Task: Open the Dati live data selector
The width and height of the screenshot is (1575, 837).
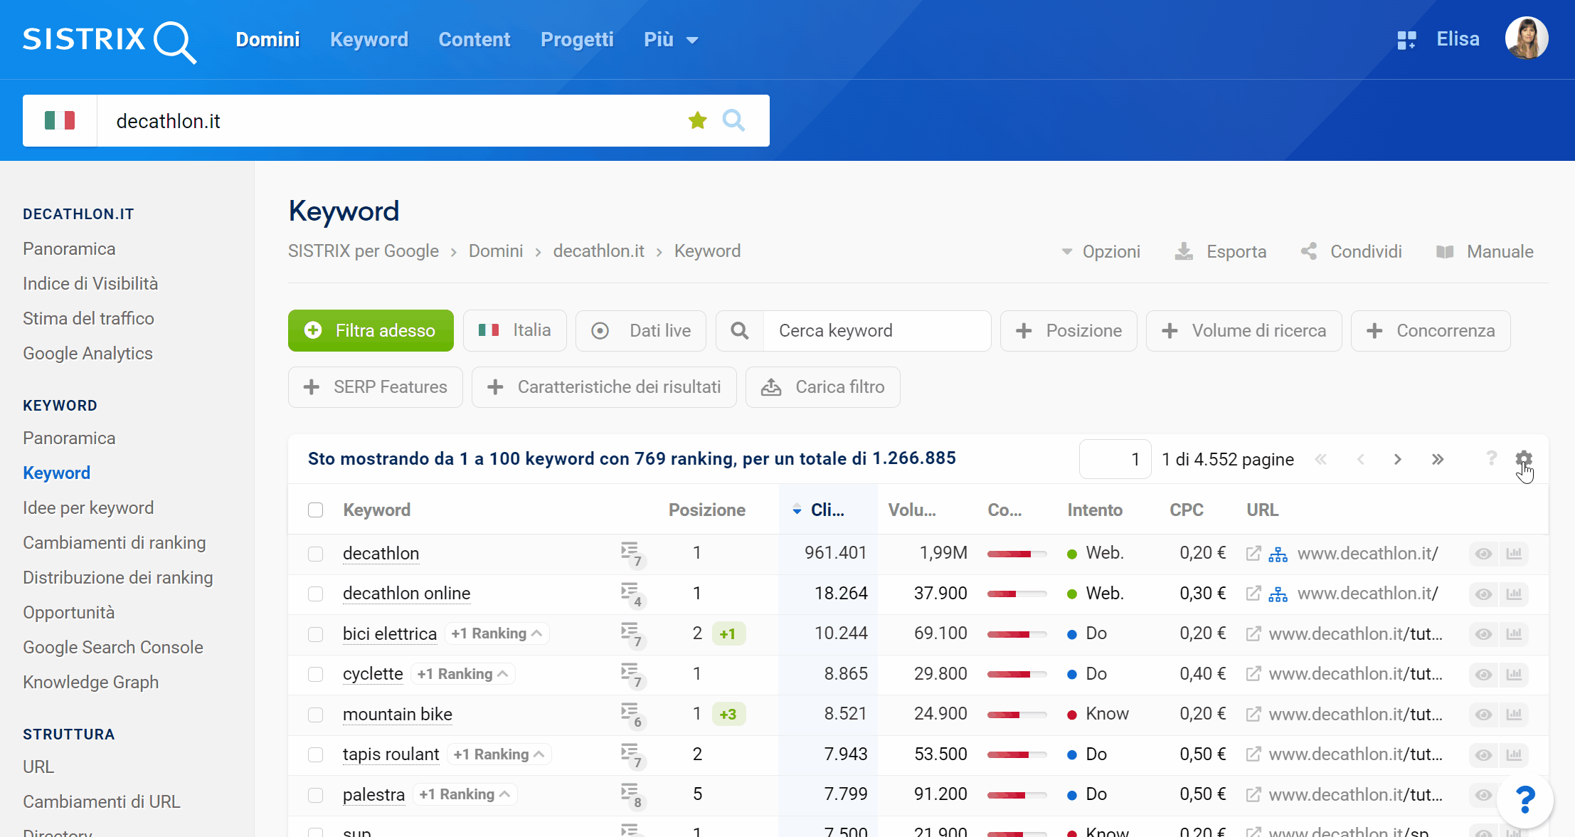Action: pyautogui.click(x=640, y=330)
